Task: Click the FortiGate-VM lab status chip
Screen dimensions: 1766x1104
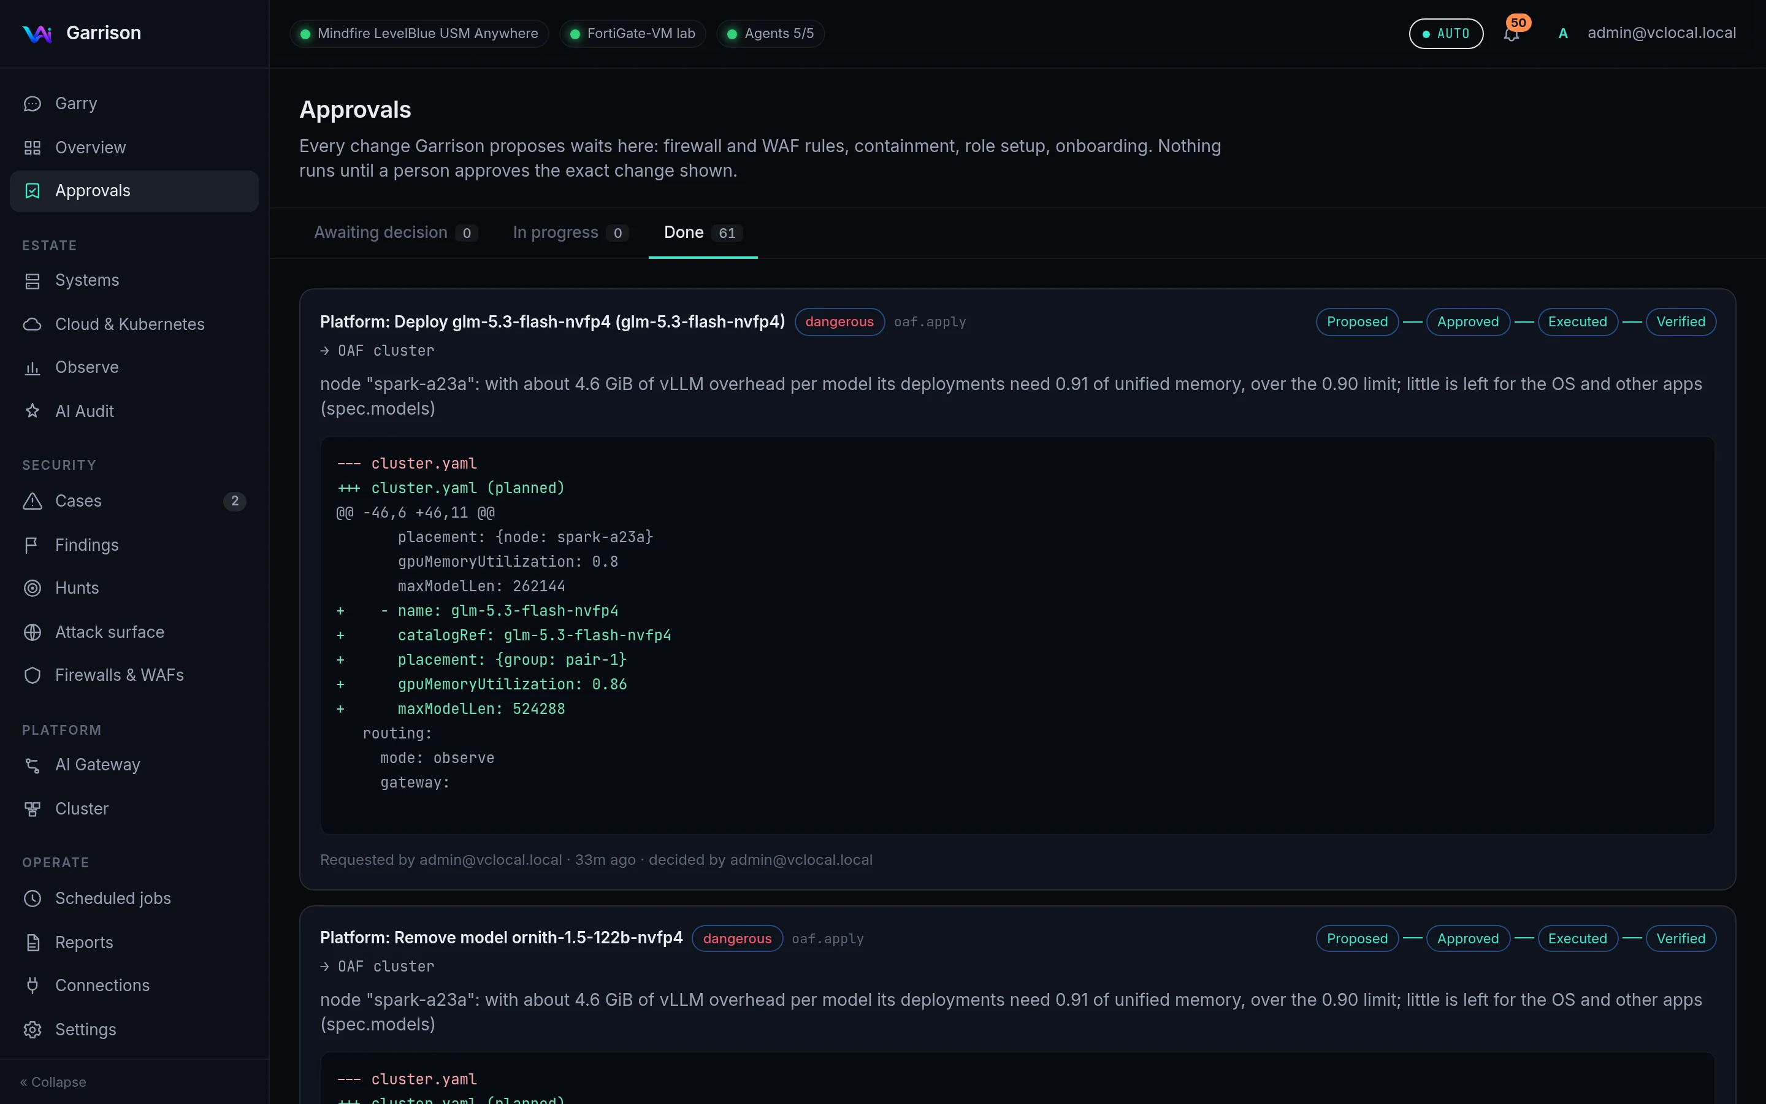Action: click(633, 34)
